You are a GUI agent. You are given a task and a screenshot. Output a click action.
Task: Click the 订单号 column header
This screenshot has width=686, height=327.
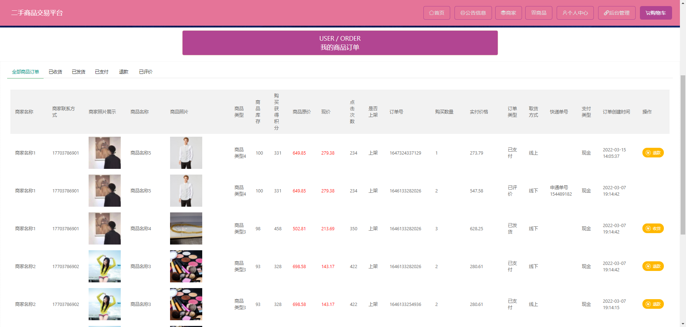[x=396, y=112]
